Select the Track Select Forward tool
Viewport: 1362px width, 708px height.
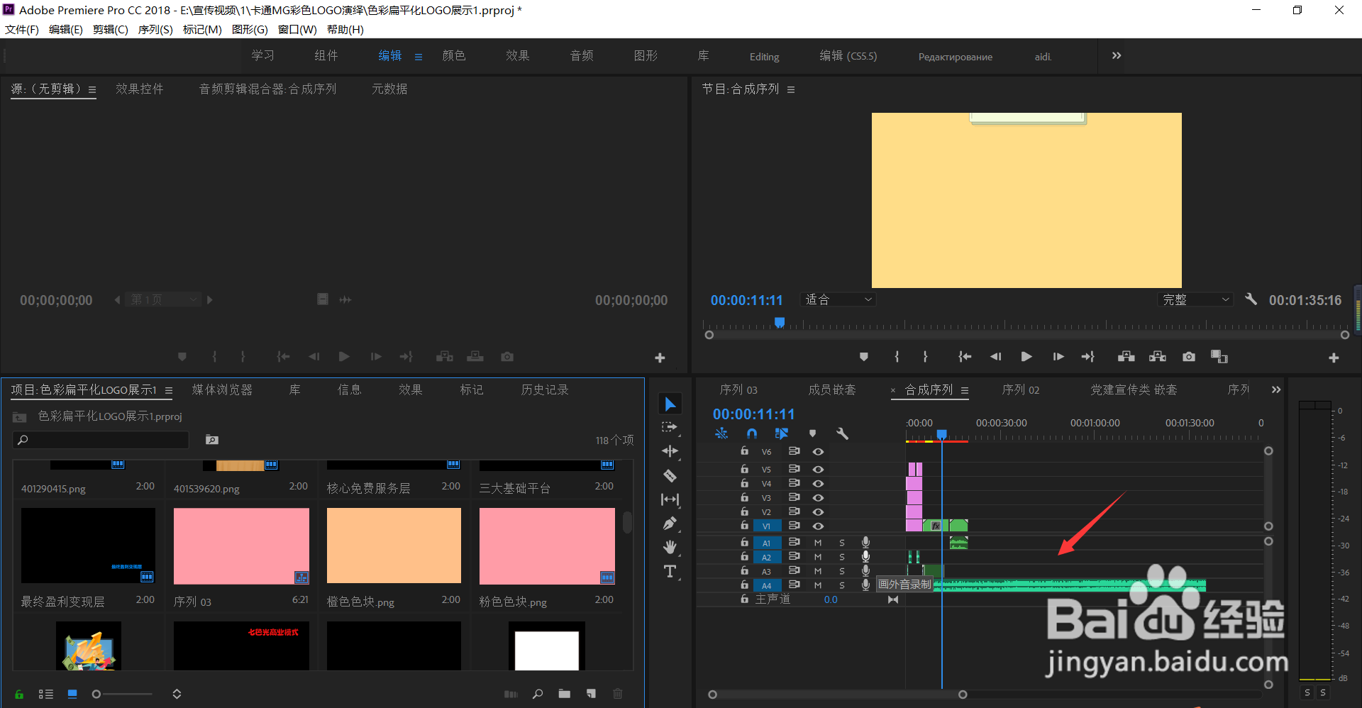pyautogui.click(x=670, y=427)
